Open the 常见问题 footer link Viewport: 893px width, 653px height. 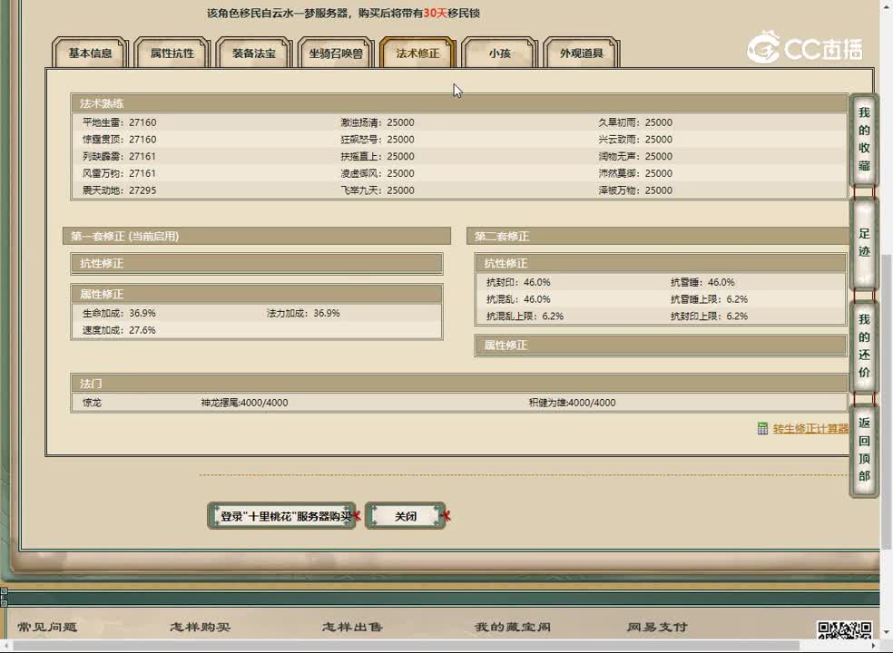coord(47,627)
